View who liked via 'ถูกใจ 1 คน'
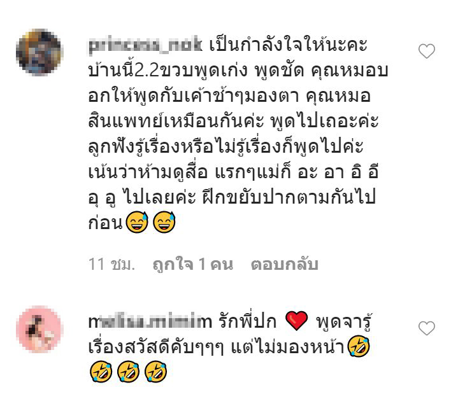The width and height of the screenshot is (465, 406). pos(193,264)
